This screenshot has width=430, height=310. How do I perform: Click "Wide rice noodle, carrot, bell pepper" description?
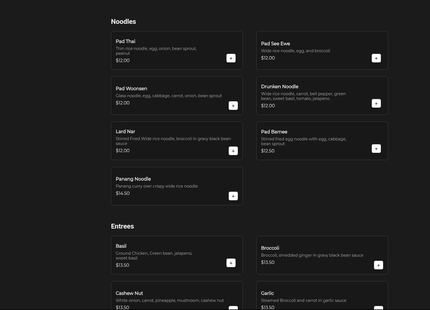click(x=303, y=96)
